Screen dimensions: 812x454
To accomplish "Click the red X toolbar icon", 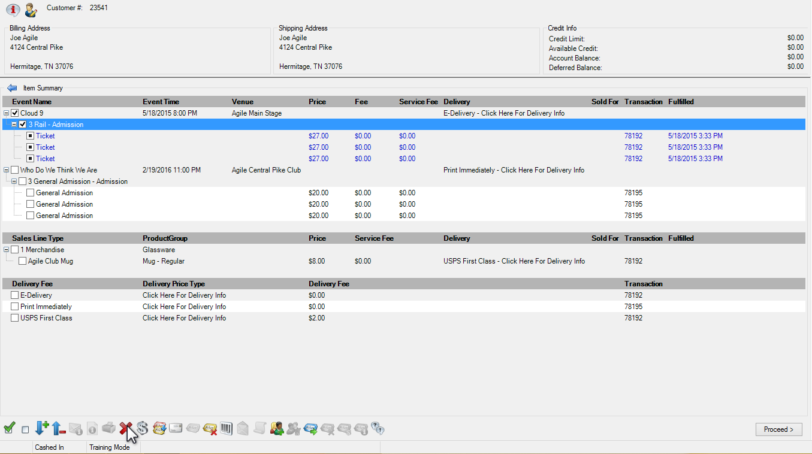I will 125,428.
